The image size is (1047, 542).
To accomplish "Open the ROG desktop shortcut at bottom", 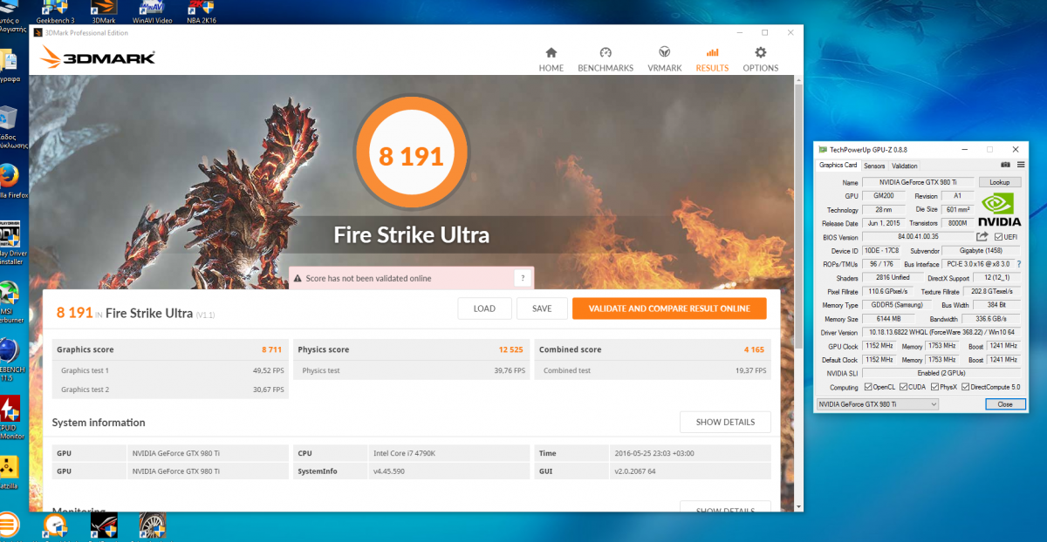I will point(104,525).
